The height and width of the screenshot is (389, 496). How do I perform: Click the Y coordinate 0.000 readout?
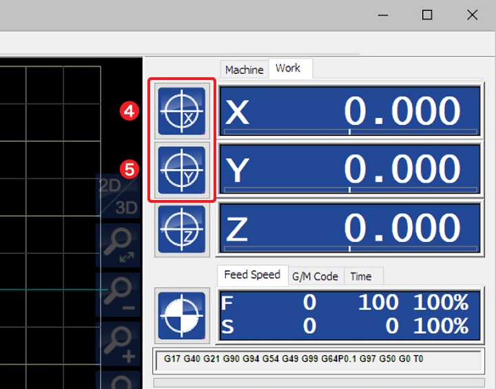point(350,169)
